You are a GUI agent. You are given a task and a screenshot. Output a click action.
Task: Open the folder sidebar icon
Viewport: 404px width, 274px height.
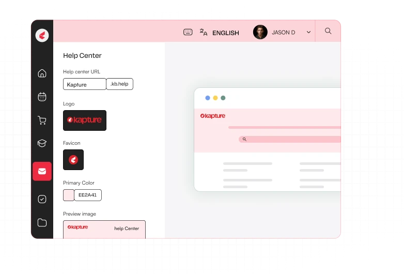(42, 222)
